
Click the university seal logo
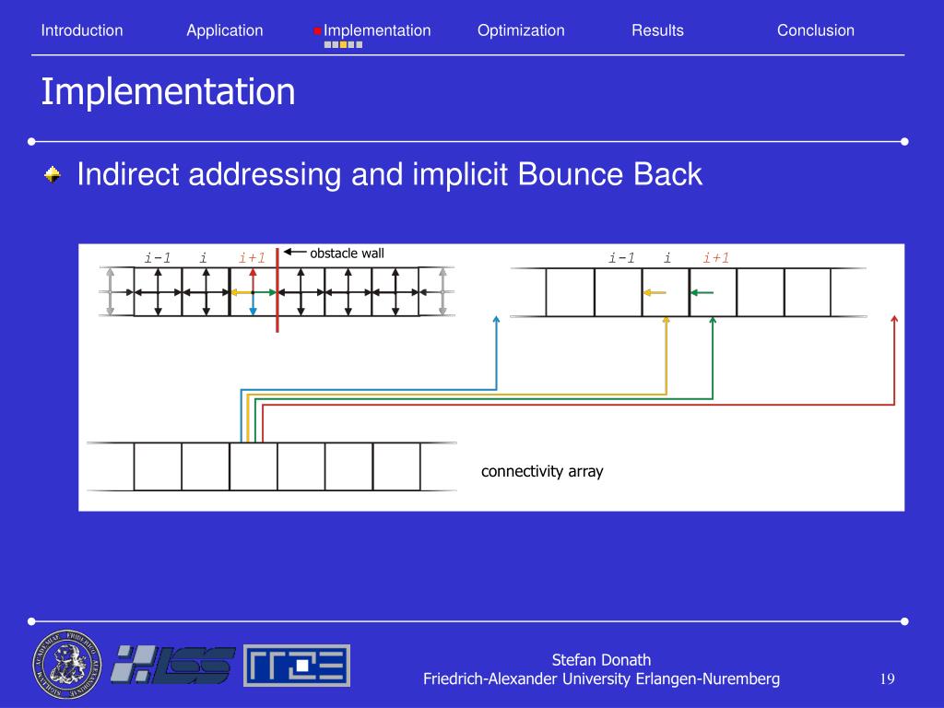pyautogui.click(x=66, y=665)
